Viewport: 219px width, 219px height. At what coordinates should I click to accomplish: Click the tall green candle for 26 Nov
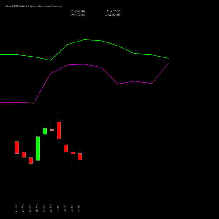tap(38, 148)
